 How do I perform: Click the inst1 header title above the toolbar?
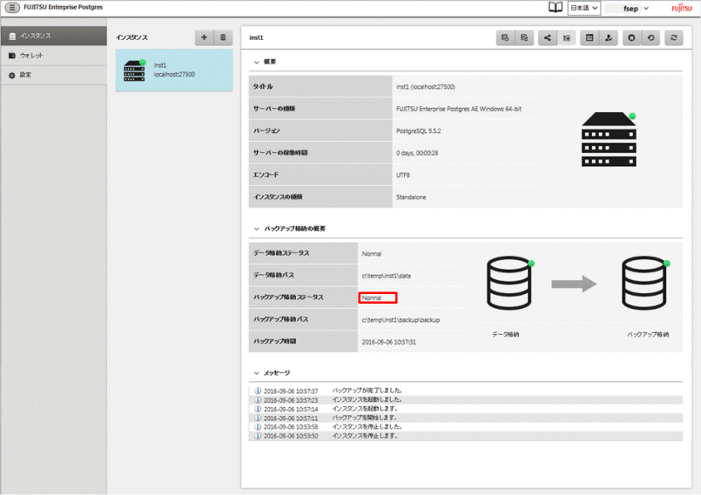coord(256,37)
